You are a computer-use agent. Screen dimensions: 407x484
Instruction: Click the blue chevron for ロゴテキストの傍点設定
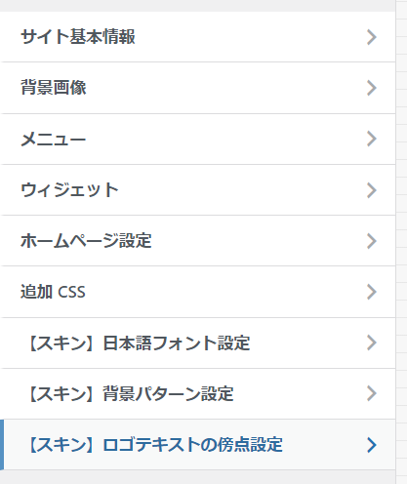pos(372,445)
